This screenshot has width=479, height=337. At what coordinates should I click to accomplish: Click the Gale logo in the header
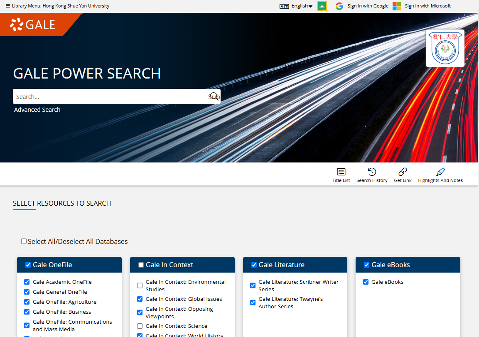pos(33,25)
